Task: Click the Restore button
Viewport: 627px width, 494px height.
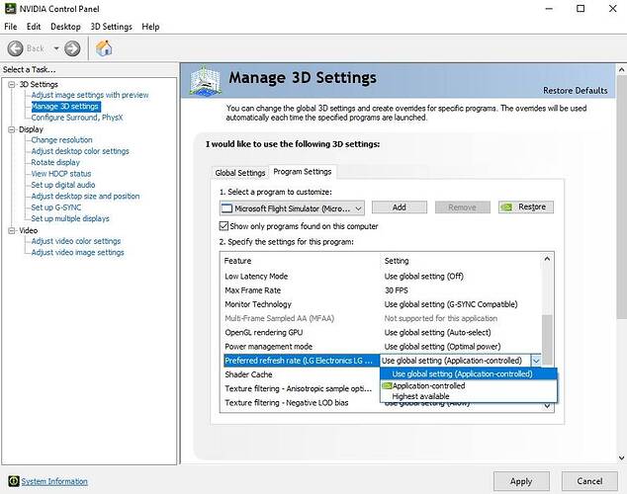Action: click(x=526, y=206)
